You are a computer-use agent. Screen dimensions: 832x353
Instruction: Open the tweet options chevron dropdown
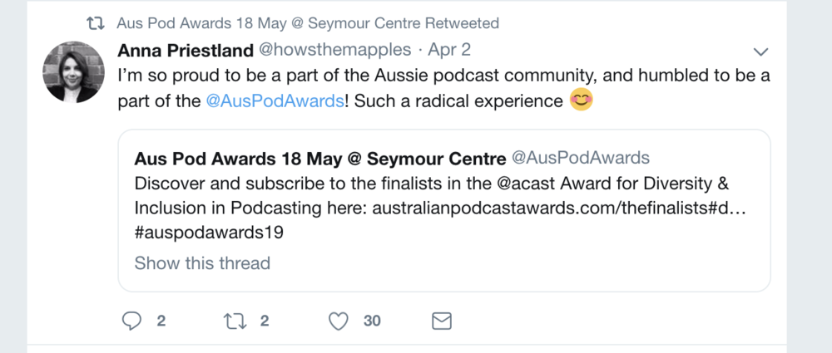click(760, 50)
